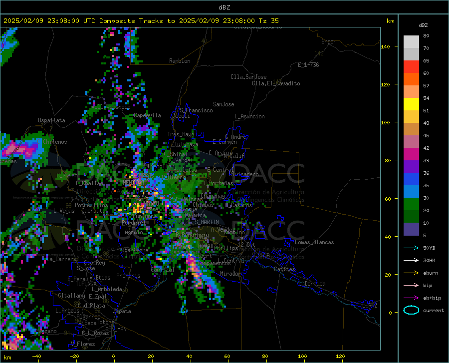Click the L_Vegas map label

[x=64, y=211]
